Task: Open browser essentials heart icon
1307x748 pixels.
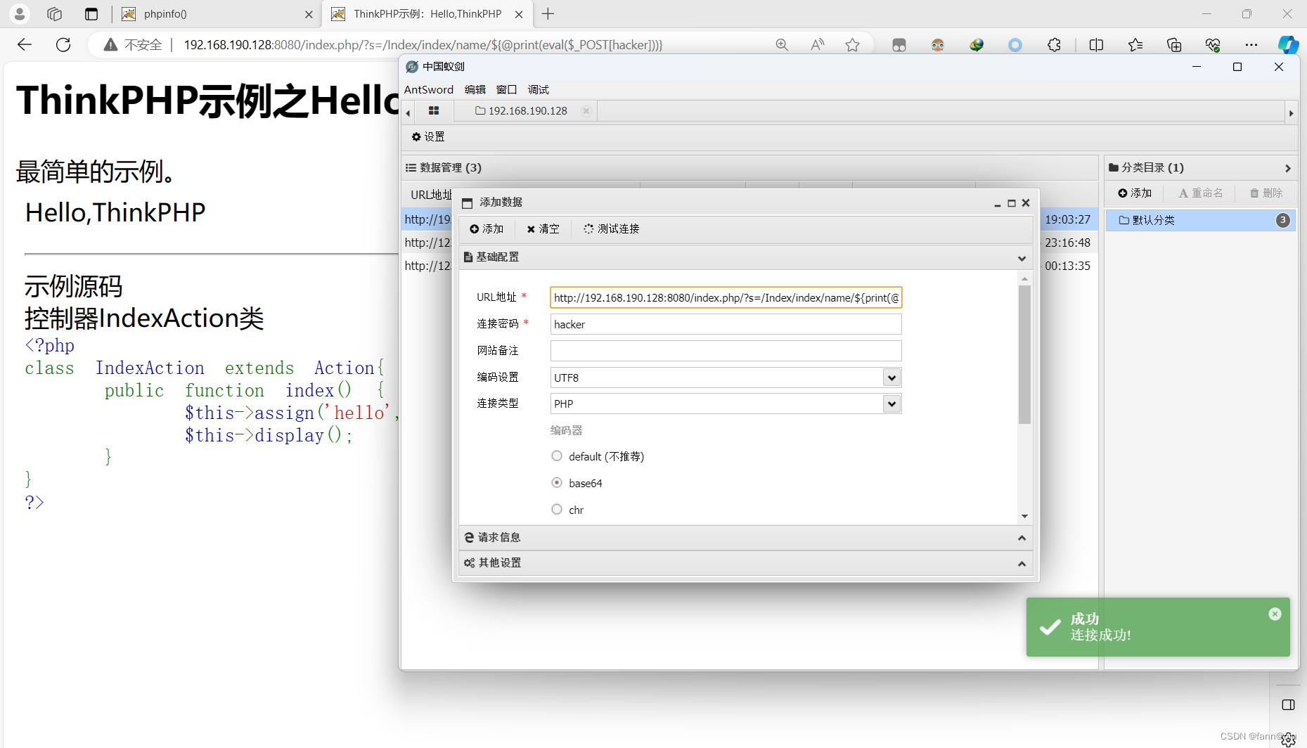Action: (x=1213, y=45)
